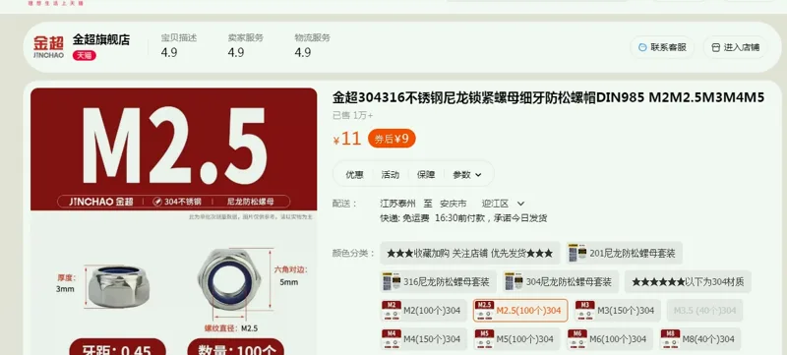Click the M5 variant thumbnail icon
This screenshot has width=787, height=355.
click(484, 339)
